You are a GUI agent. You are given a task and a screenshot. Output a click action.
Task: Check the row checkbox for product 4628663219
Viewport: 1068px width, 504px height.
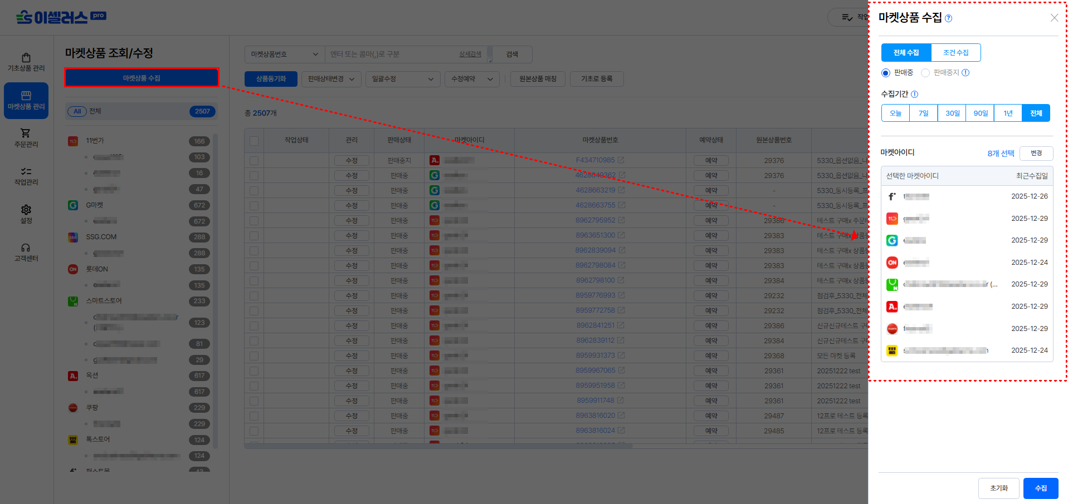[x=254, y=191]
